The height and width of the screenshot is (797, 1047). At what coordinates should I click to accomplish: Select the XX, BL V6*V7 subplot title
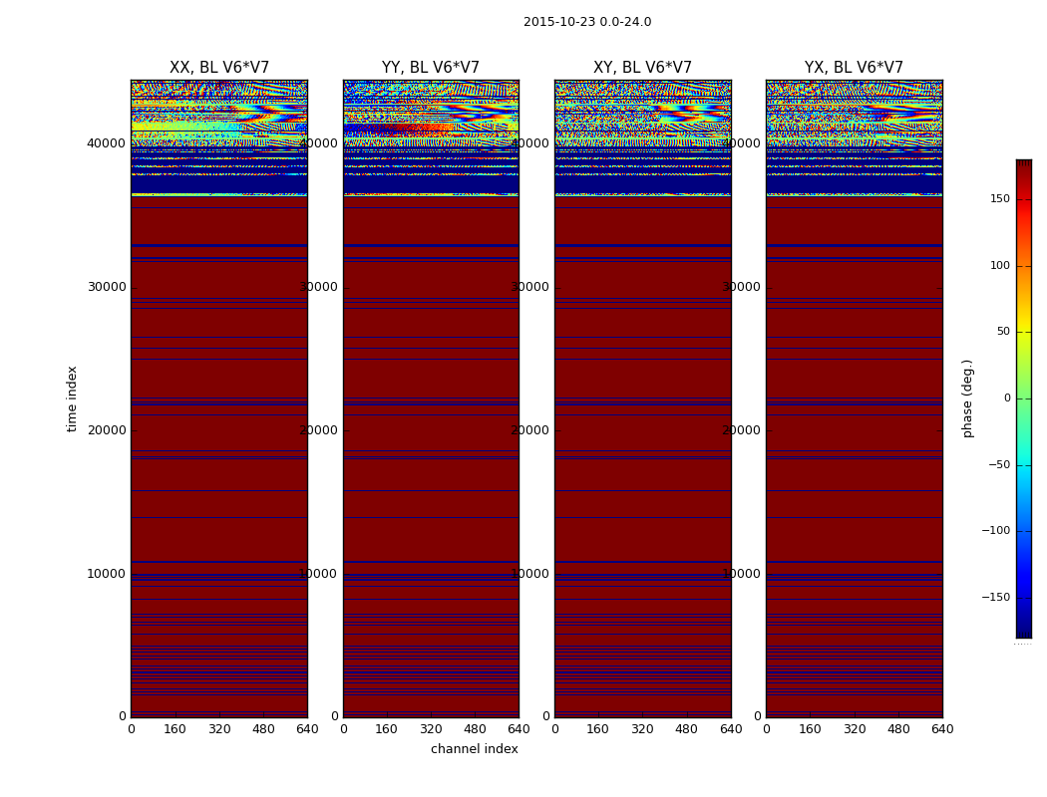[x=218, y=68]
